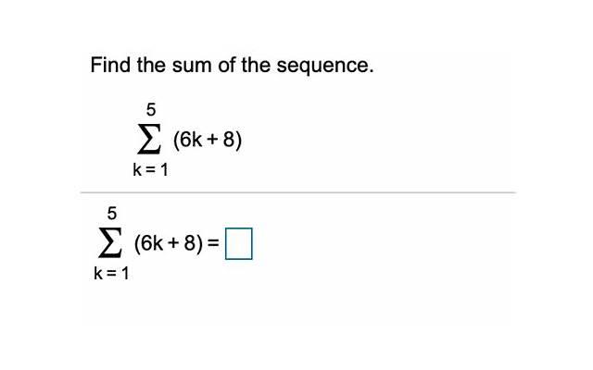This screenshot has height=370, width=593.
Task: Click the k = 1 in the answer row
Action: coord(111,274)
